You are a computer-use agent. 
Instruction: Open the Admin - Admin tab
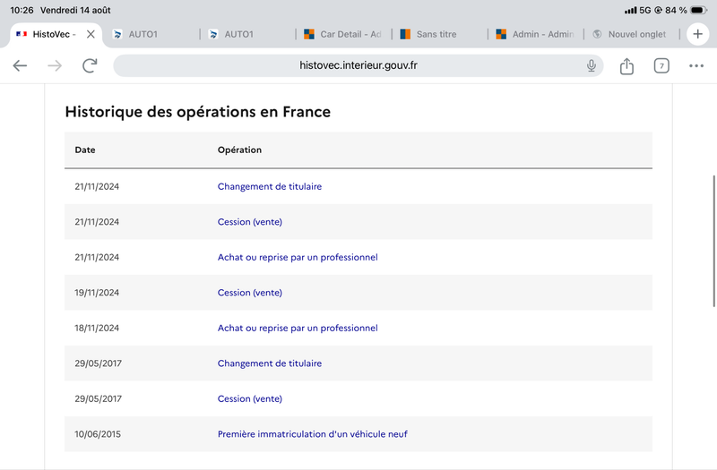coord(535,34)
